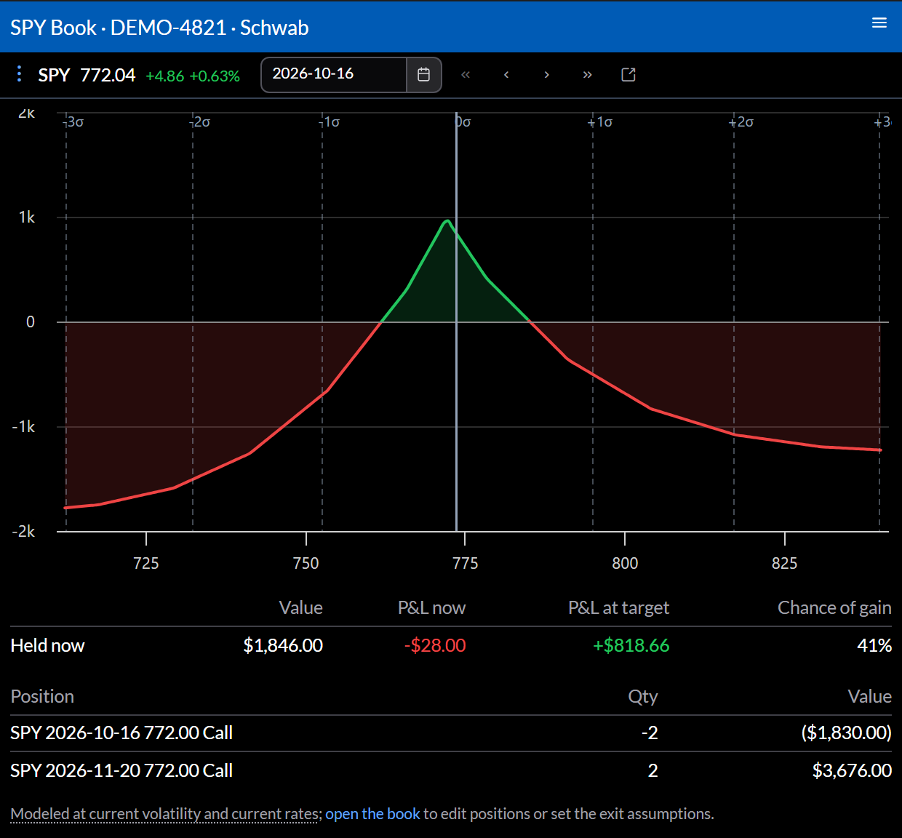Click the 800 x-axis tick label
Viewport: 902px width, 838px height.
click(x=625, y=564)
